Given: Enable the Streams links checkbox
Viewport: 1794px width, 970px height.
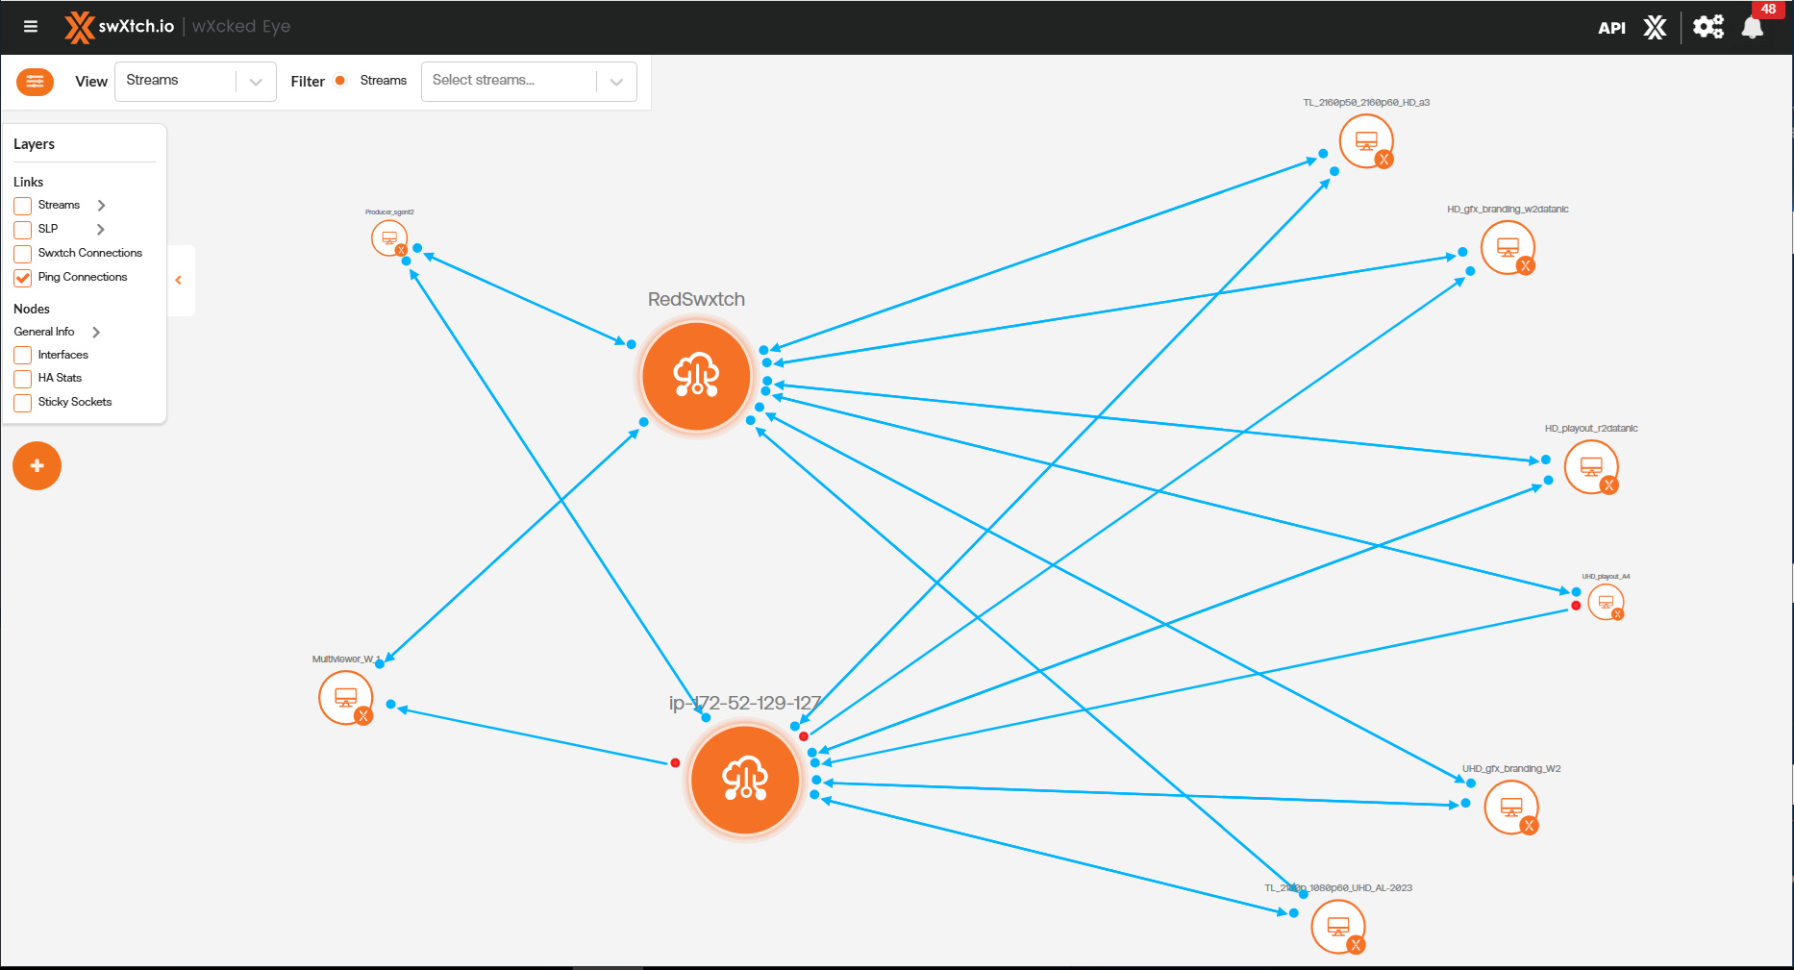Looking at the screenshot, I should (23, 206).
